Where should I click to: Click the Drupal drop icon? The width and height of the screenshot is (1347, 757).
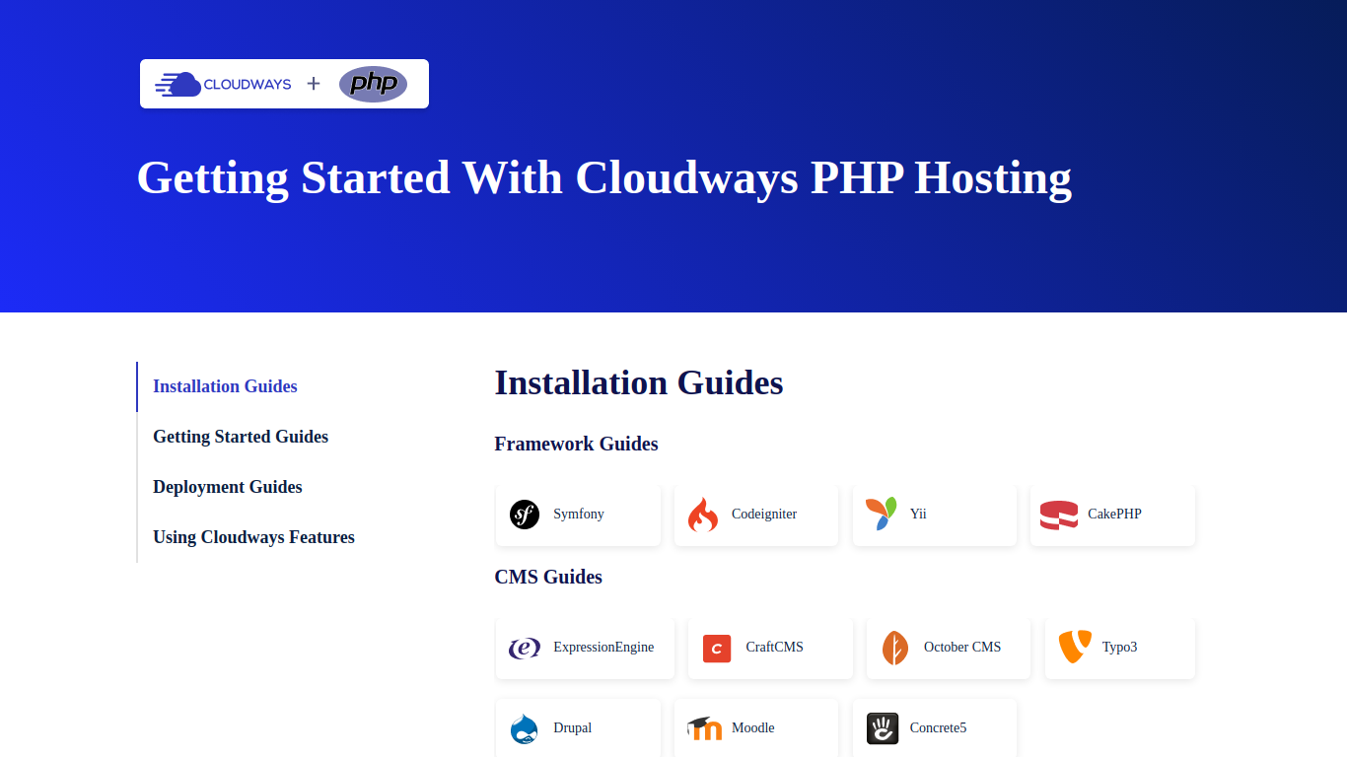(x=525, y=728)
